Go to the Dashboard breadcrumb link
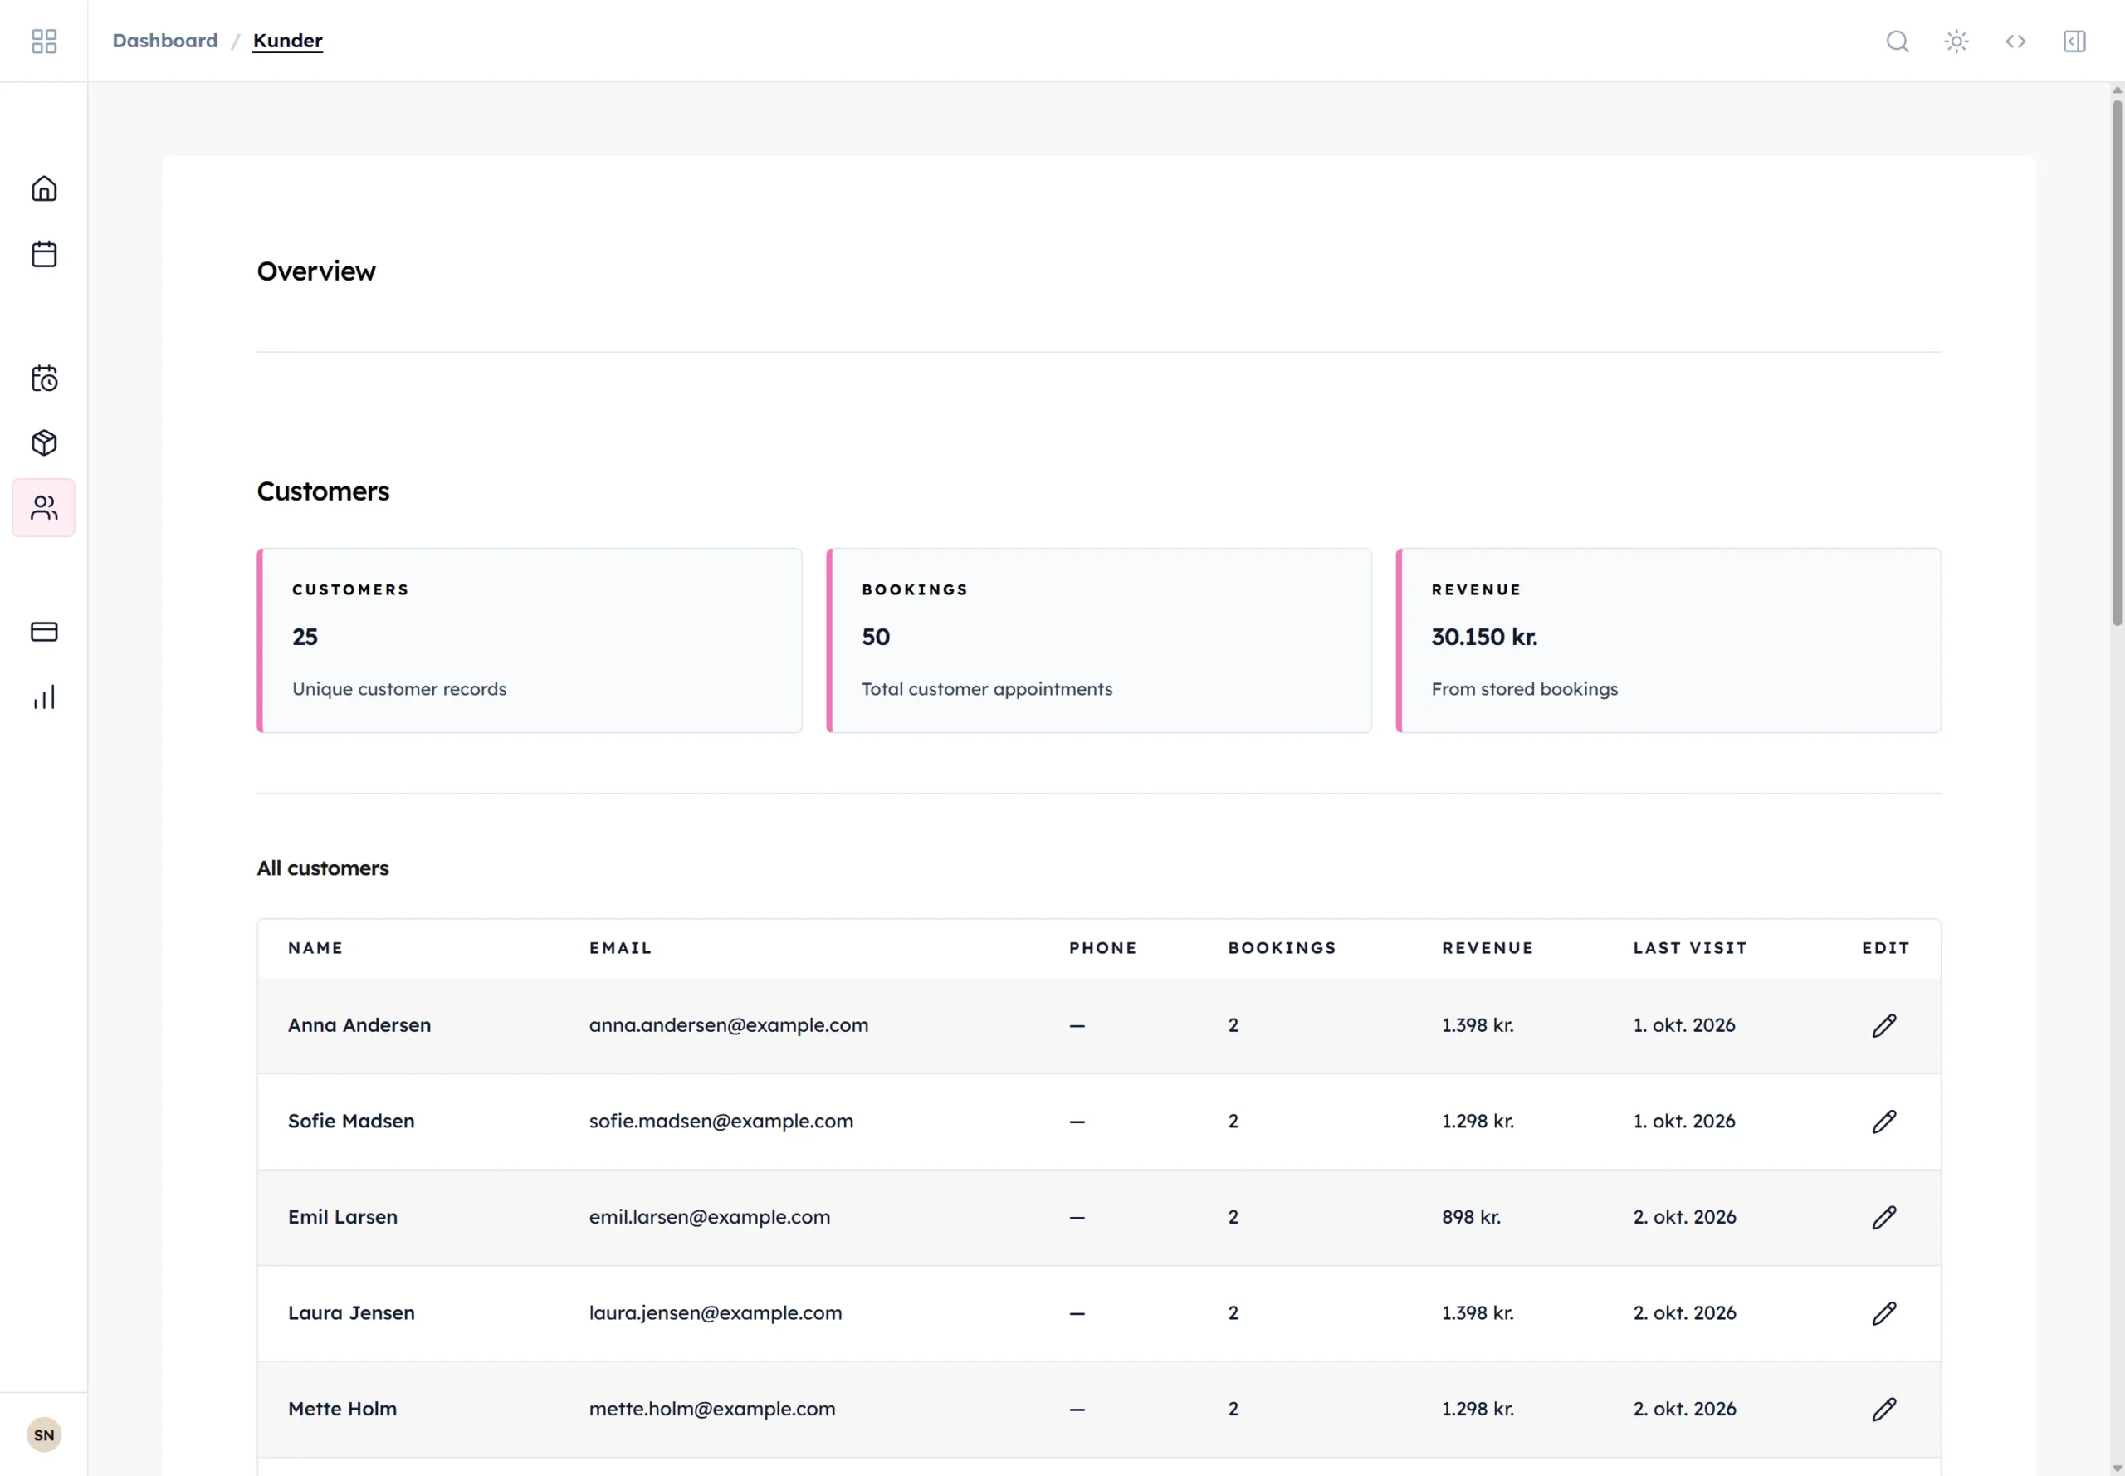The image size is (2125, 1476). 165,41
